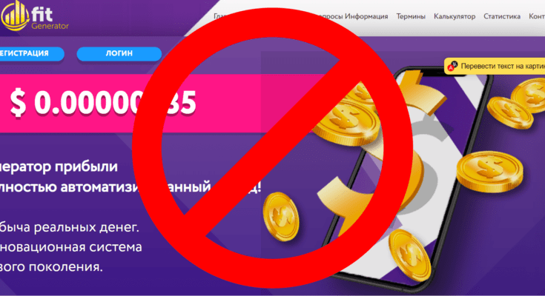Click the stacked gold coins in top-right corner
545x296 pixels.
coord(517,104)
